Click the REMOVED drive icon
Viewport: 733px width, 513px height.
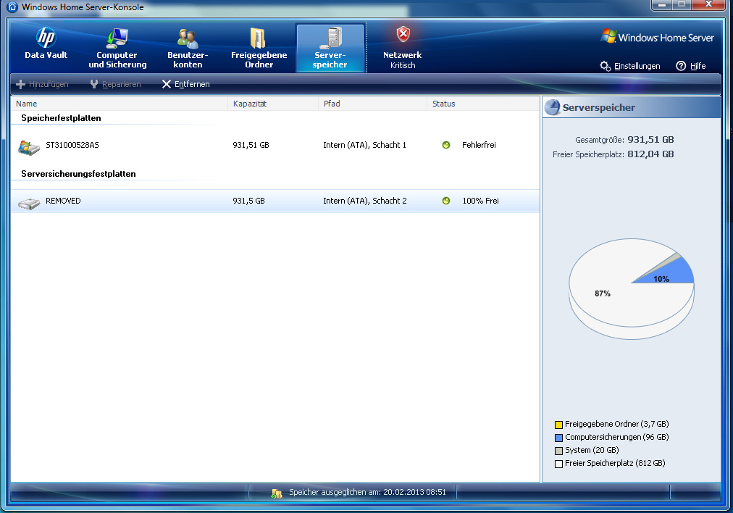click(x=29, y=204)
